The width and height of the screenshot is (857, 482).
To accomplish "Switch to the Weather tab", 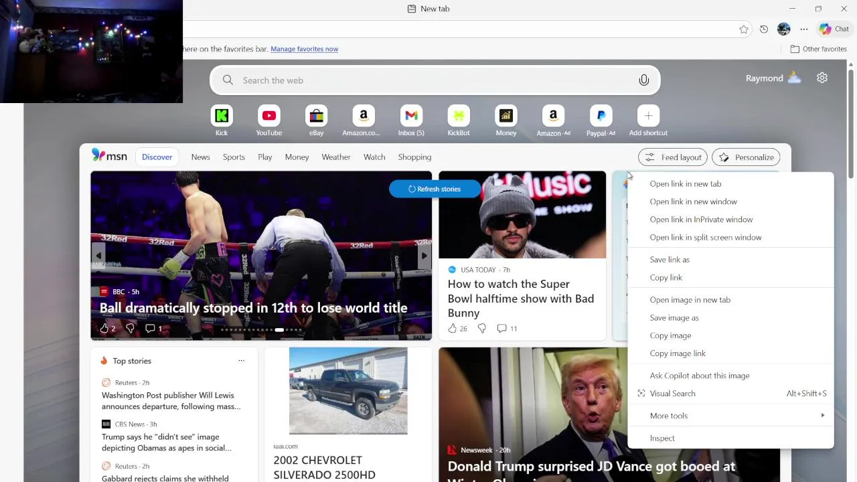I will 336,157.
